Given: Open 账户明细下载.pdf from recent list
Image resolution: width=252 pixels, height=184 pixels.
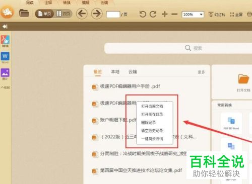Looking at the screenshot, I should click(118, 120).
